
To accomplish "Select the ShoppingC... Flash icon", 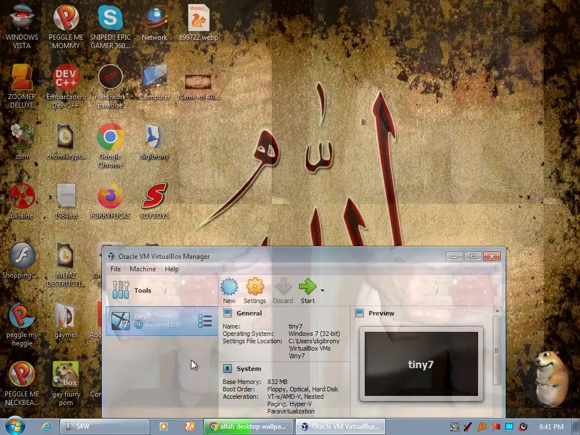I will 22,261.
